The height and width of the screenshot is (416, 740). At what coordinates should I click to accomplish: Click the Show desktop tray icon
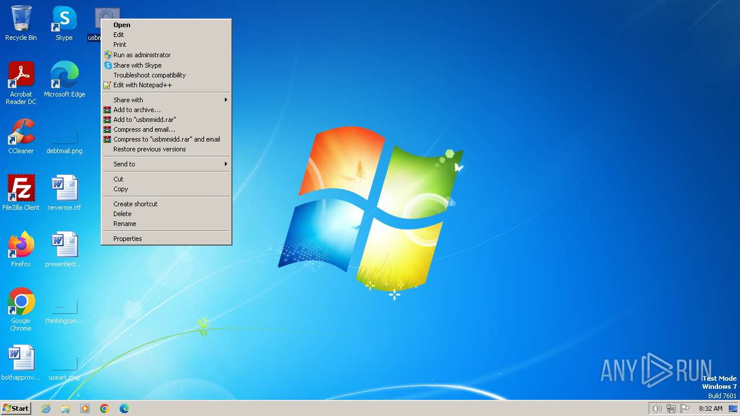tap(733, 408)
